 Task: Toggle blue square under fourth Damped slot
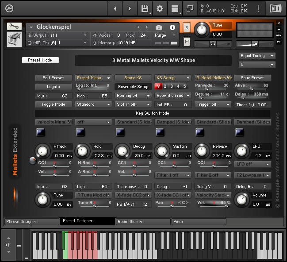point(160,132)
